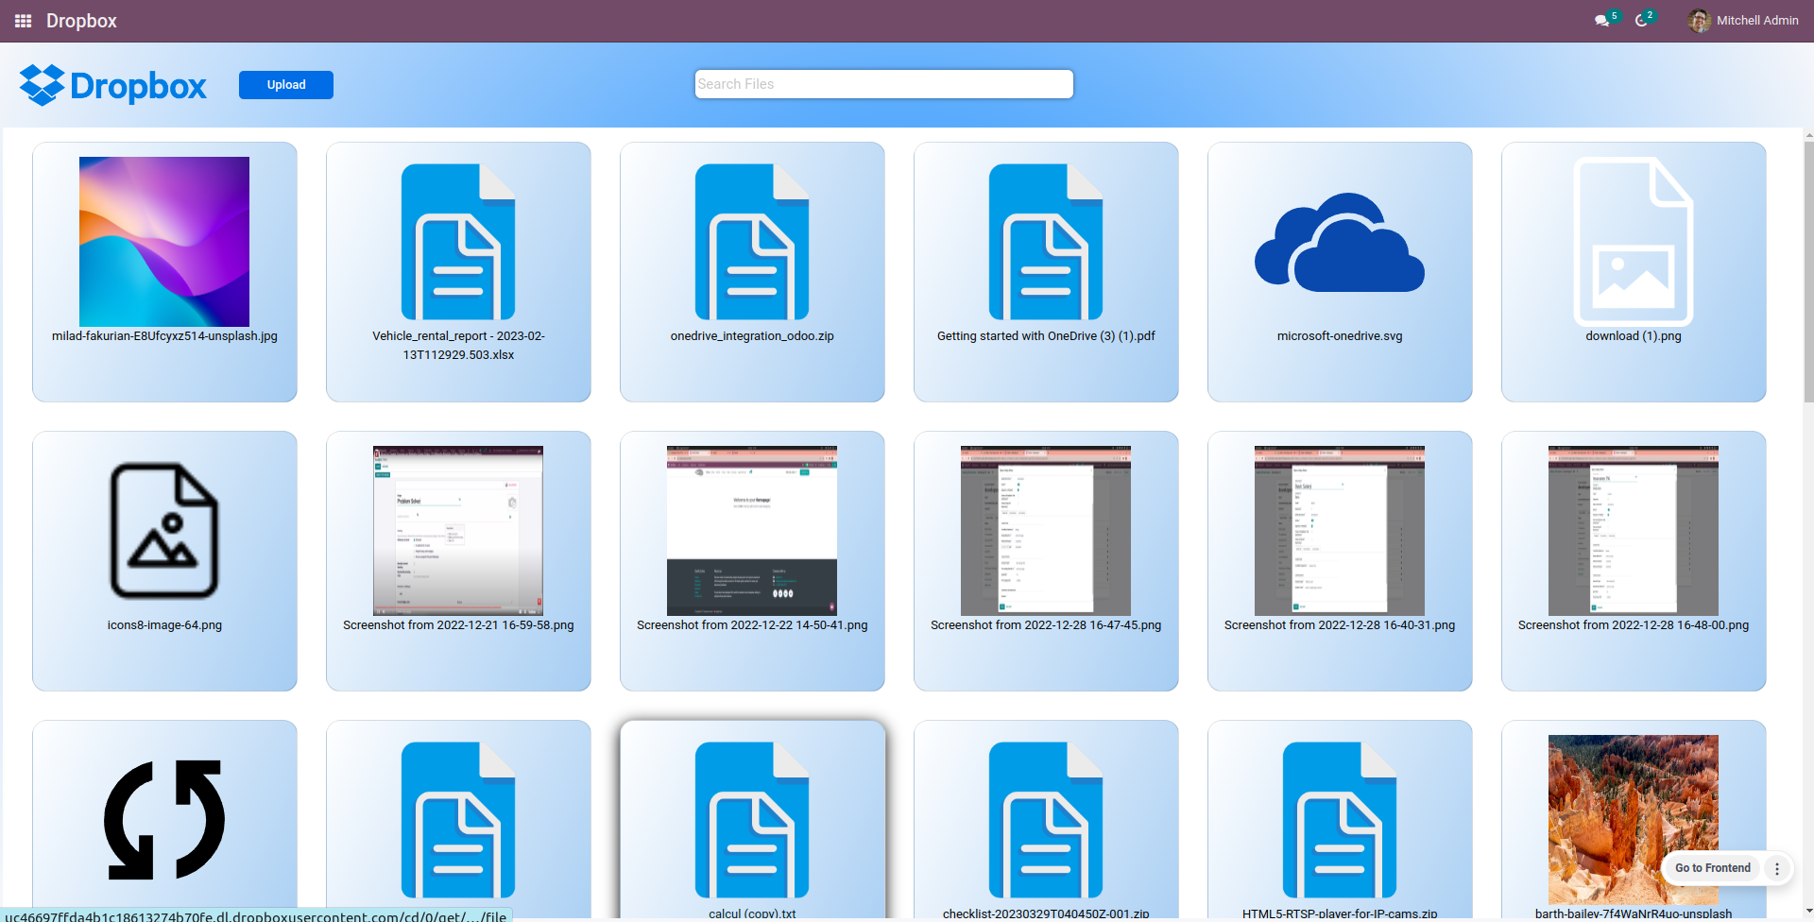Image resolution: width=1814 pixels, height=922 pixels.
Task: Open the microsoft-onedrive.svg cloud icon
Action: 1340,243
